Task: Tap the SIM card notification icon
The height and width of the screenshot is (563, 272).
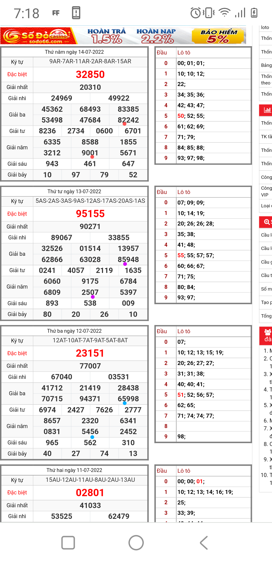Action: point(76,13)
